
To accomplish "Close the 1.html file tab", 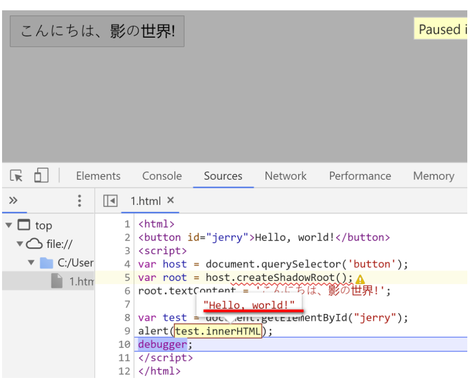I will 171,200.
